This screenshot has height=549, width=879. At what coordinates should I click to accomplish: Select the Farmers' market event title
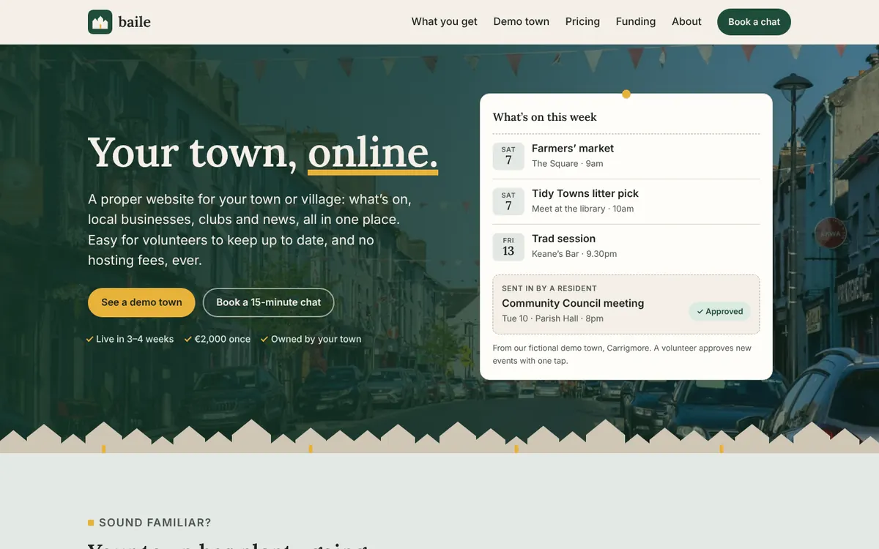[573, 149]
